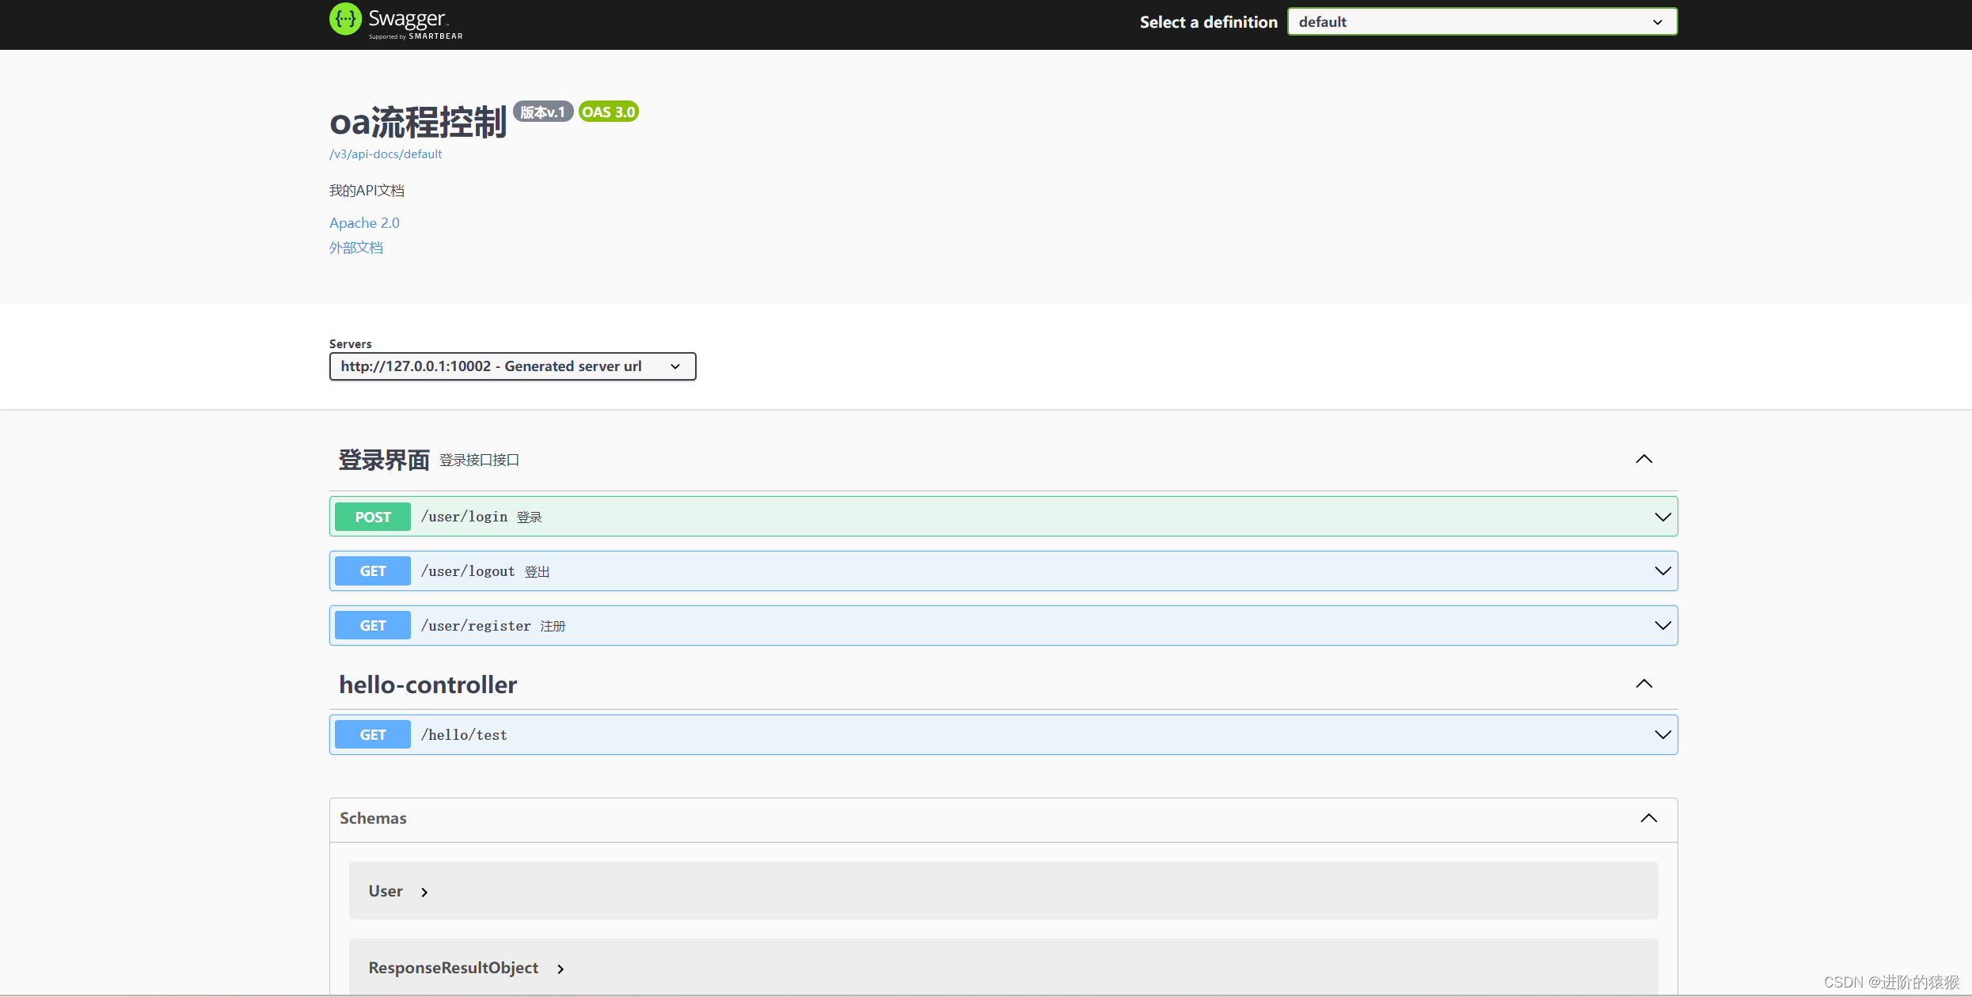Click the GET badge on /user/logout

click(372, 571)
